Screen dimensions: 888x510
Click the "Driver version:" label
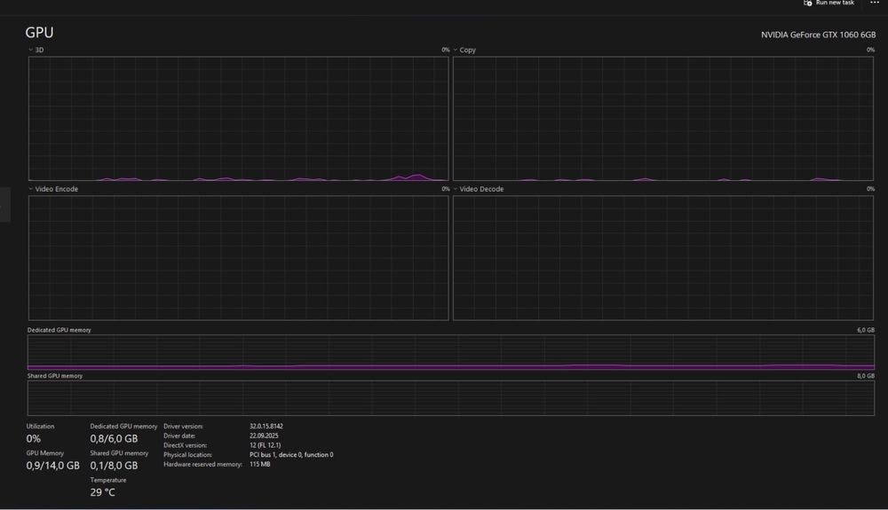point(184,427)
